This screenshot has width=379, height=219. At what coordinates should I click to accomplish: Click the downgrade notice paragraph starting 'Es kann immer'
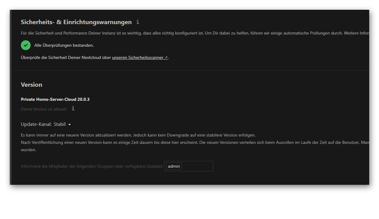(138, 135)
